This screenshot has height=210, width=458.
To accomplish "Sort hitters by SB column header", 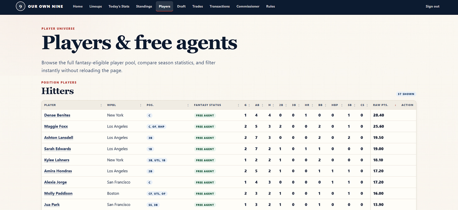I will tap(351, 105).
